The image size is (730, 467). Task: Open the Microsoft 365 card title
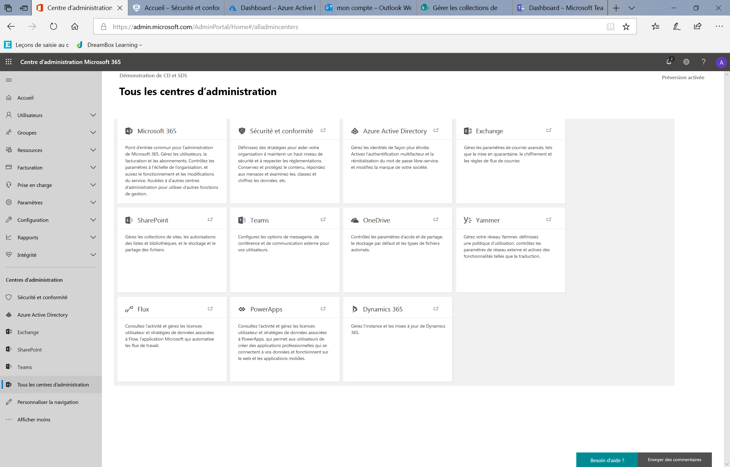tap(157, 131)
